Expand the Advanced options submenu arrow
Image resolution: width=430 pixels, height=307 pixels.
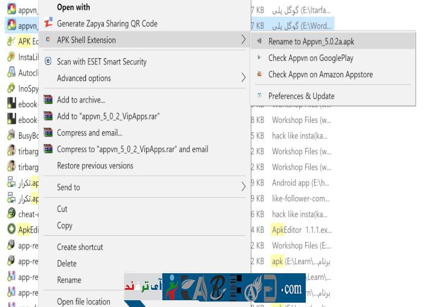click(x=243, y=78)
